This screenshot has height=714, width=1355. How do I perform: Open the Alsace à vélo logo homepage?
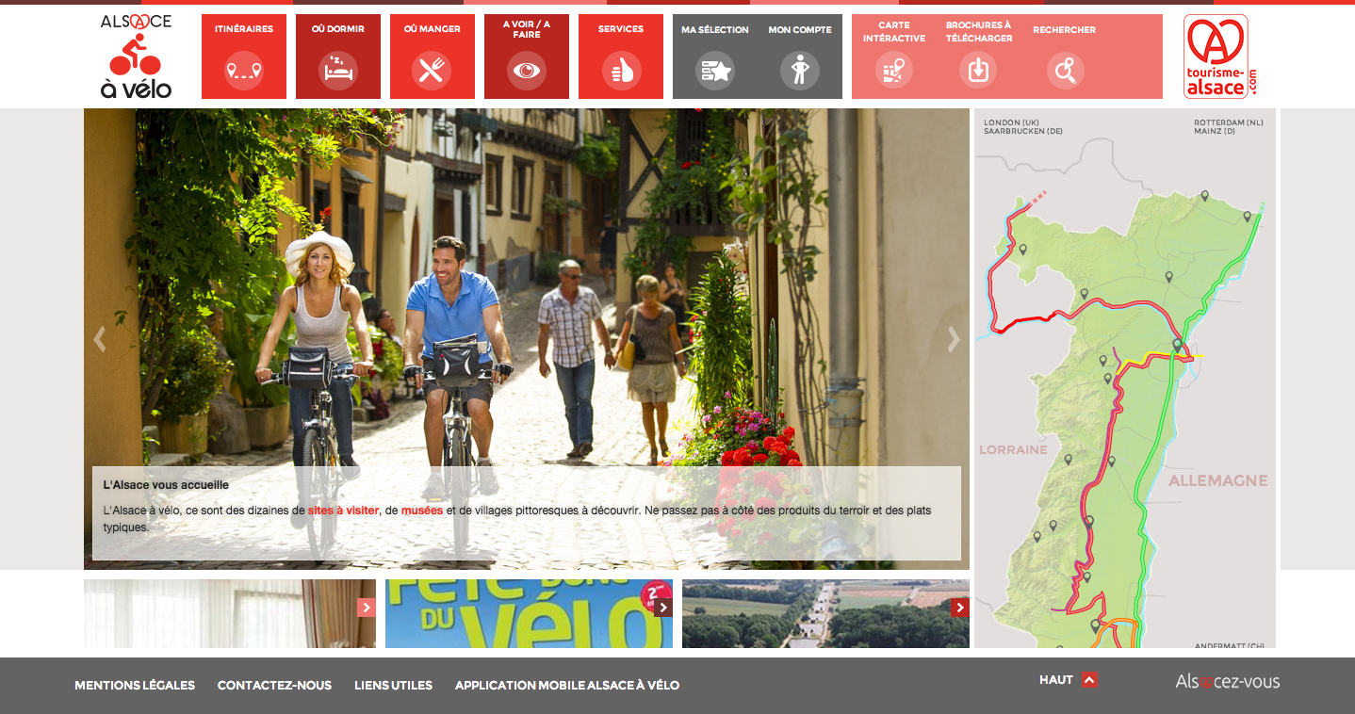click(x=137, y=57)
